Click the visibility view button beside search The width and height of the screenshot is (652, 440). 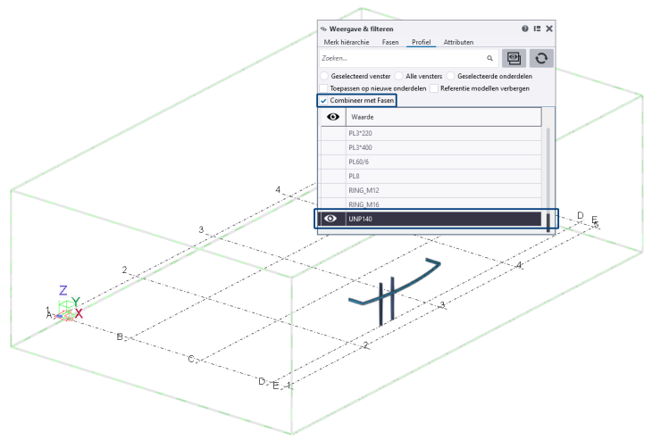click(514, 58)
